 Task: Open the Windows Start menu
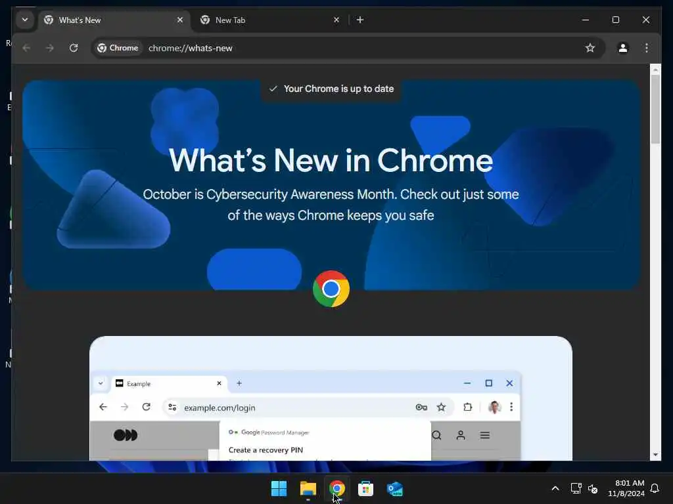click(279, 488)
